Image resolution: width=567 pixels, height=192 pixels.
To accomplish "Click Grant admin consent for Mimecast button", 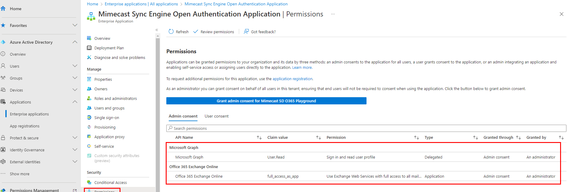I will (266, 101).
